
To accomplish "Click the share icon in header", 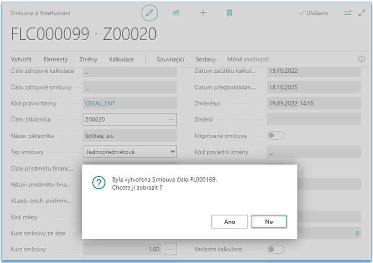I will [176, 13].
